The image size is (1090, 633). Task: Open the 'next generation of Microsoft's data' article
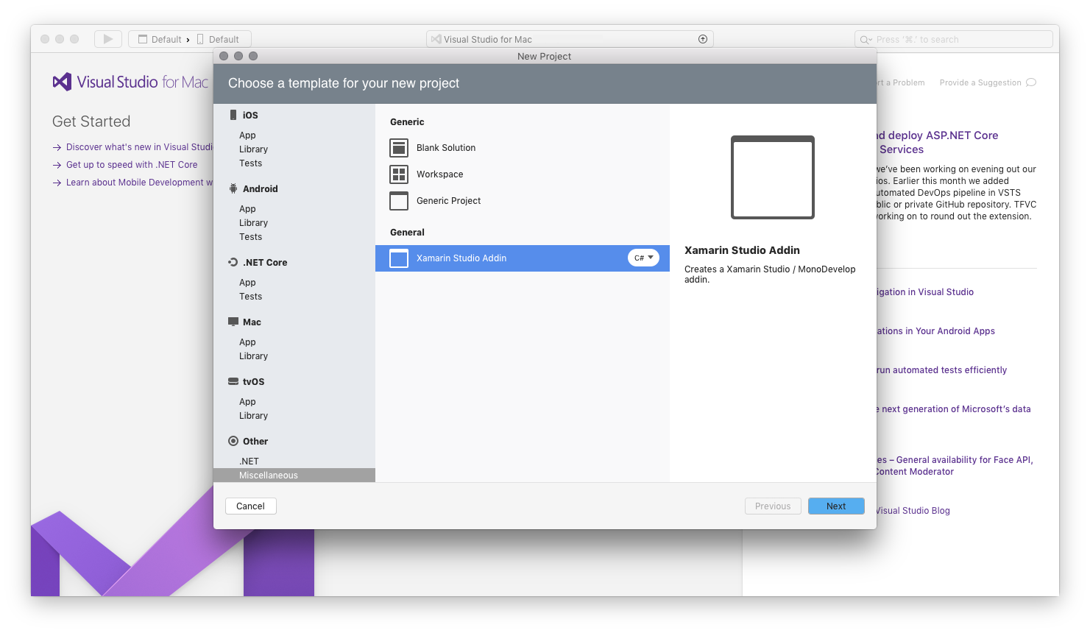click(953, 409)
